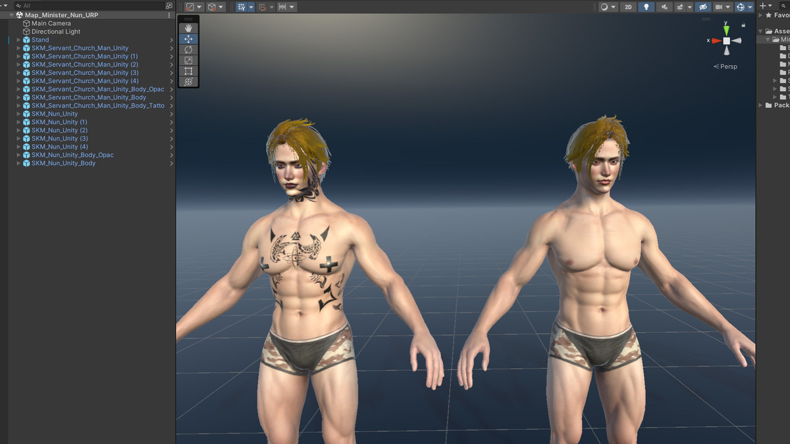Click the handle rotation cube icon

[212, 7]
